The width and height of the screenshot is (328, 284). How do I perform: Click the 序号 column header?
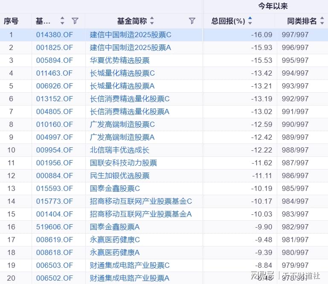11,21
